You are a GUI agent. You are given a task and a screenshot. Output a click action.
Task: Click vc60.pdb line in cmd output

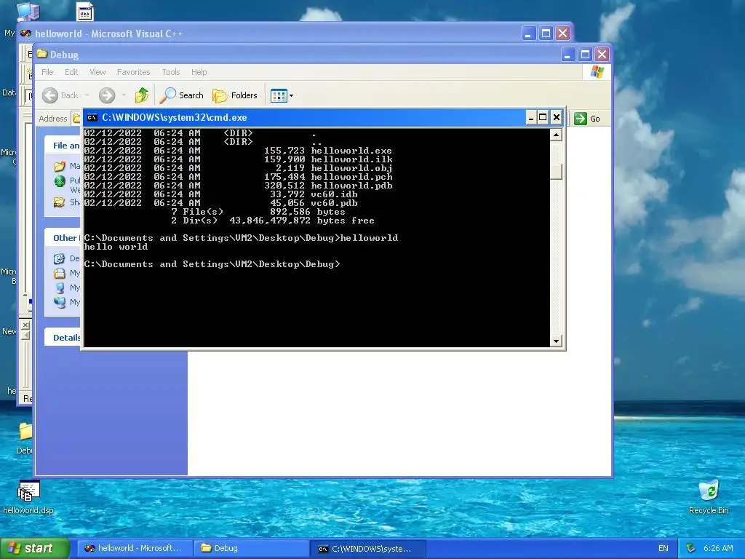click(x=221, y=203)
